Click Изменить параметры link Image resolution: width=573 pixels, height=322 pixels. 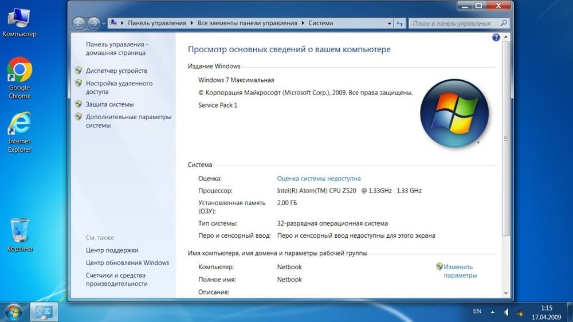[x=460, y=271]
